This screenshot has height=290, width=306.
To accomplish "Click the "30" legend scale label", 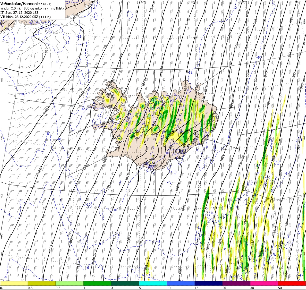I will pyautogui.click(x=252, y=288).
